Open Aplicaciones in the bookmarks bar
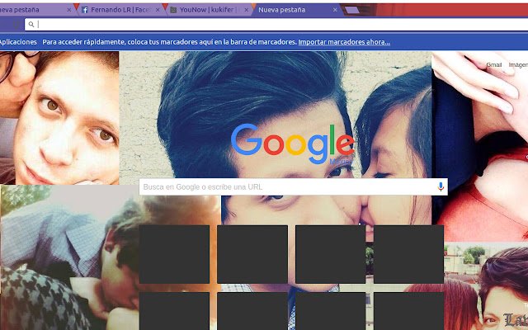528x330 pixels. pyautogui.click(x=17, y=42)
